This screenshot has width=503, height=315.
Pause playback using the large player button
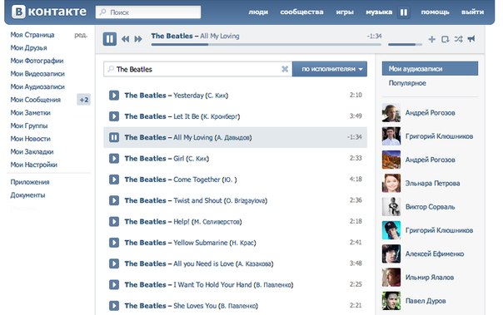[109, 39]
